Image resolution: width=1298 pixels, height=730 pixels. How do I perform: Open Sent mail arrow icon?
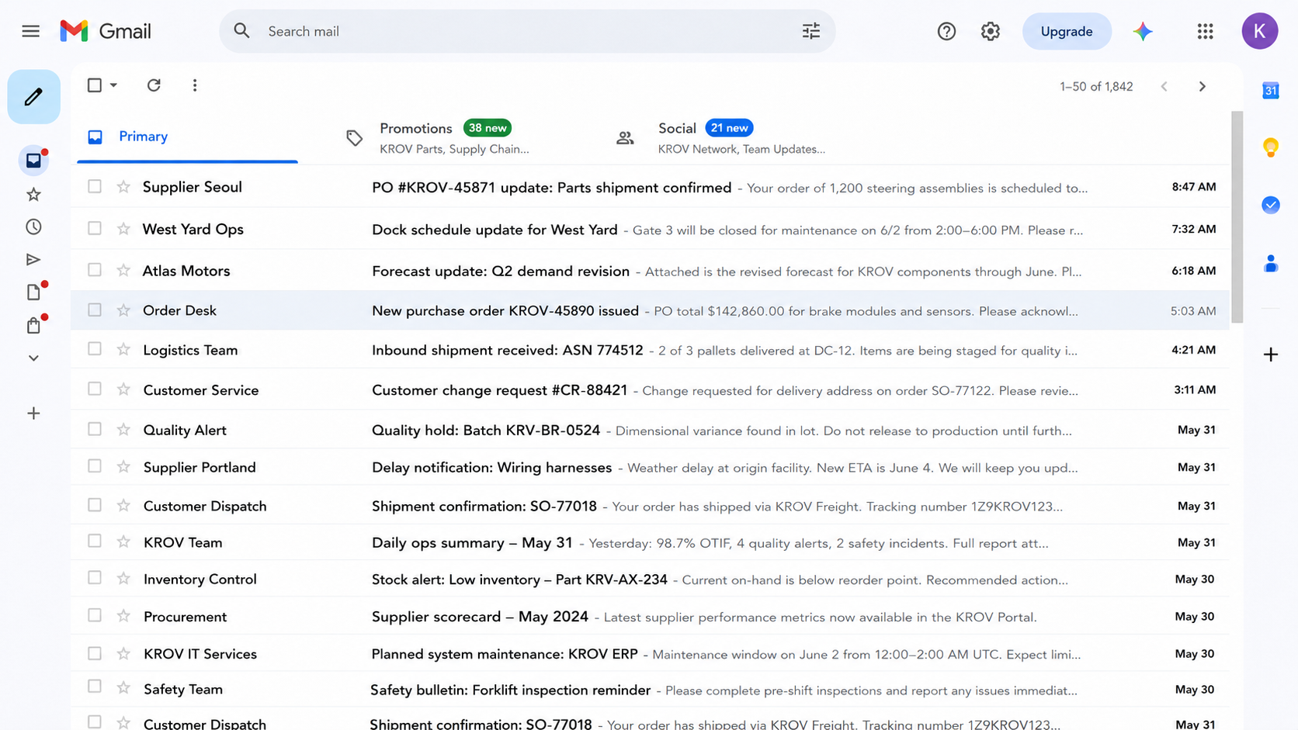point(33,260)
